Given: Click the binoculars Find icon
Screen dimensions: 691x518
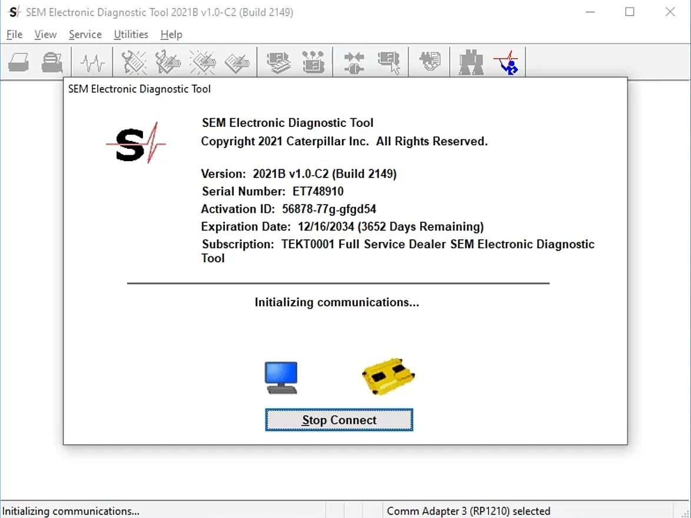Looking at the screenshot, I should coord(471,62).
